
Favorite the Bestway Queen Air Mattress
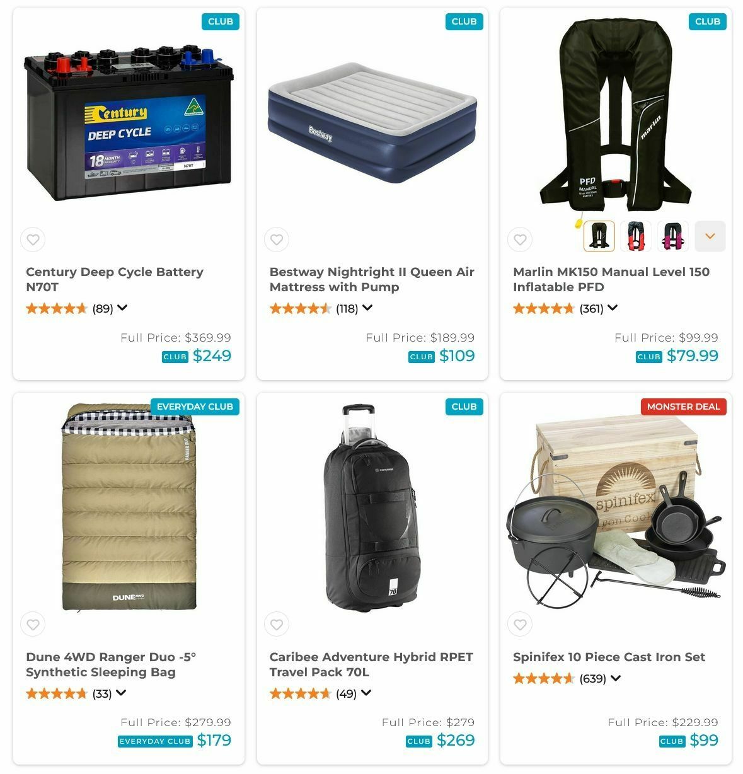(x=277, y=240)
